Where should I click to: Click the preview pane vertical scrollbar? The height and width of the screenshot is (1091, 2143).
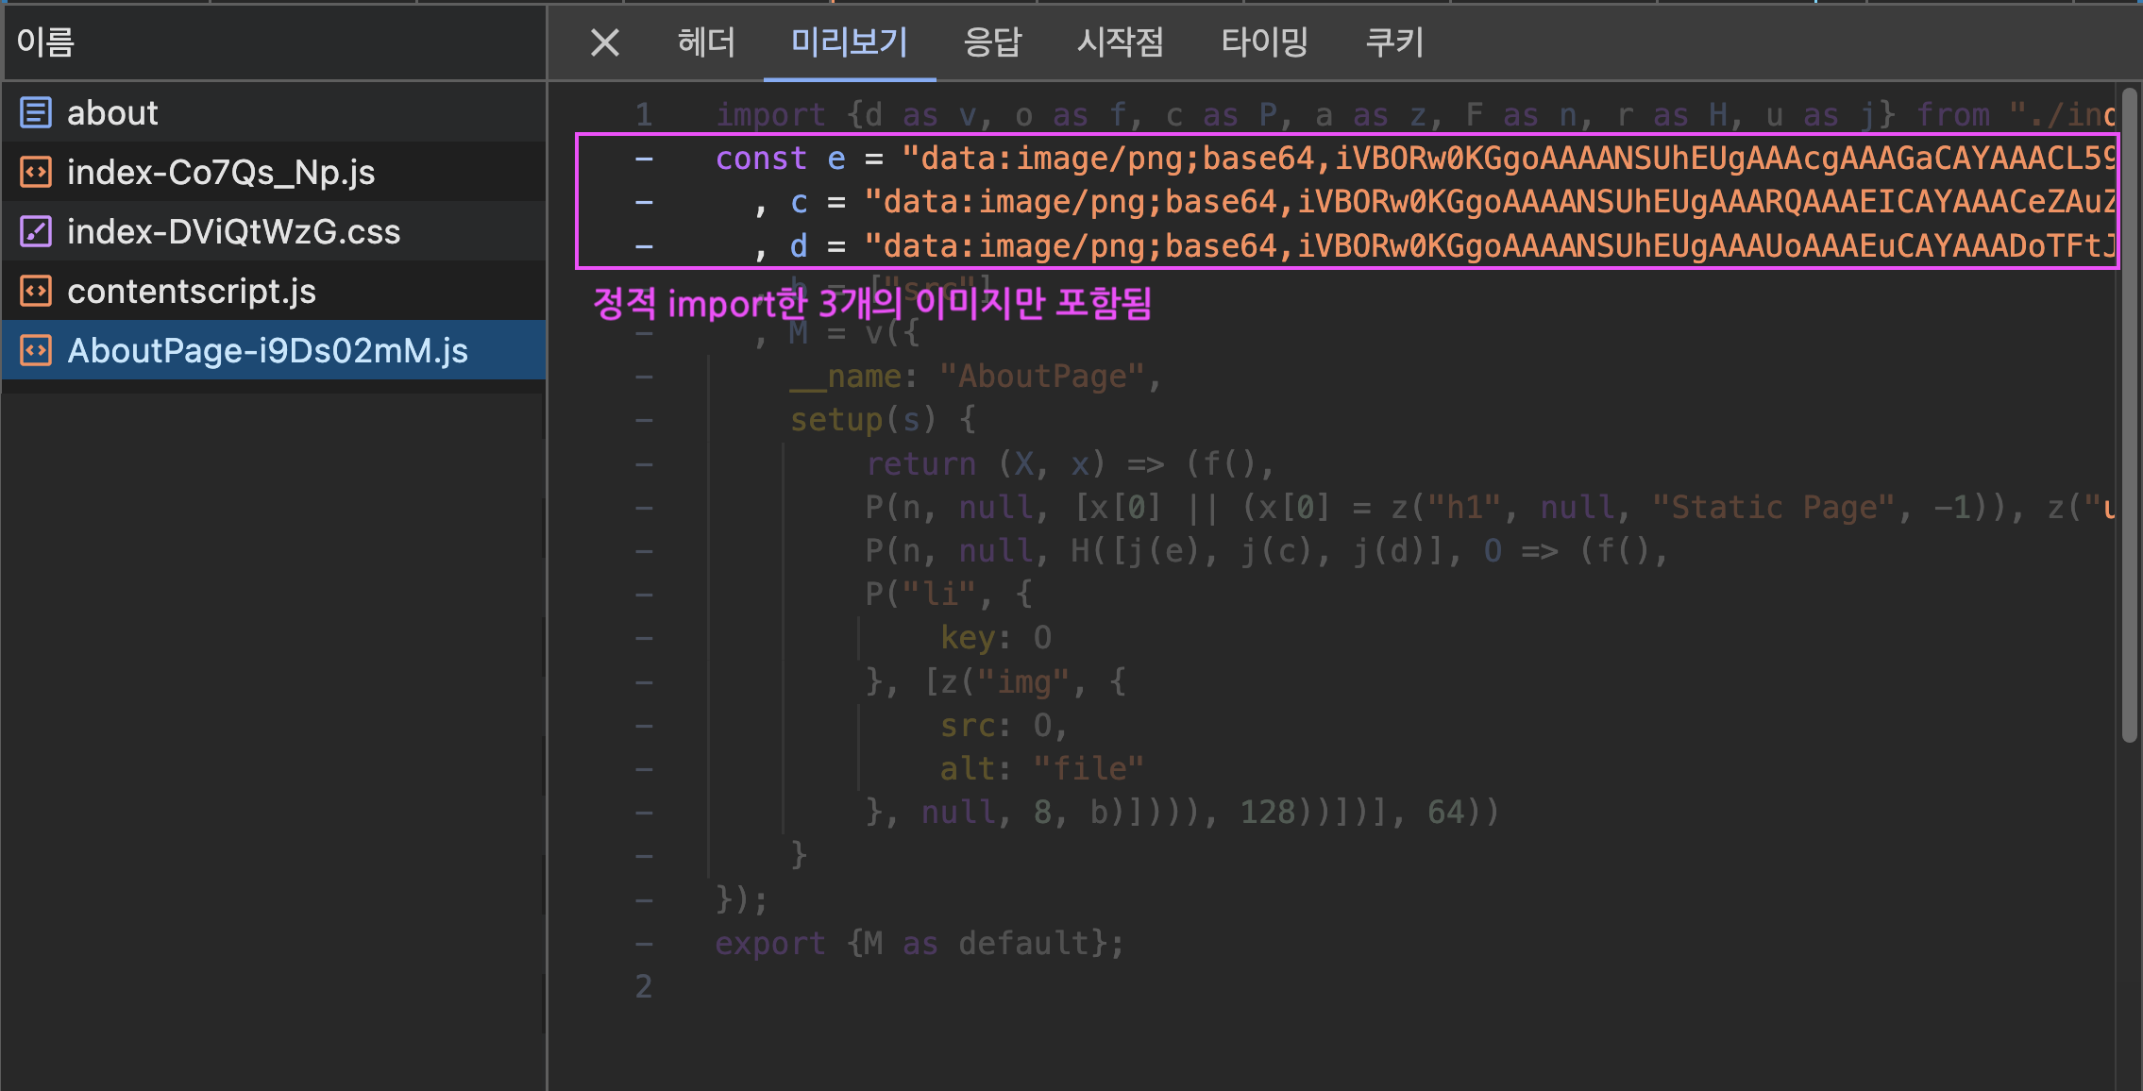tap(2129, 415)
